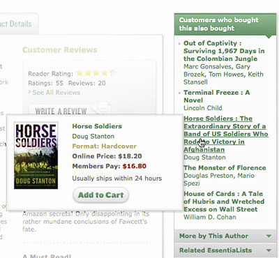Viewport: 279px width, 258px height.
Task: Open Out of Captivity book link
Action: (224, 51)
